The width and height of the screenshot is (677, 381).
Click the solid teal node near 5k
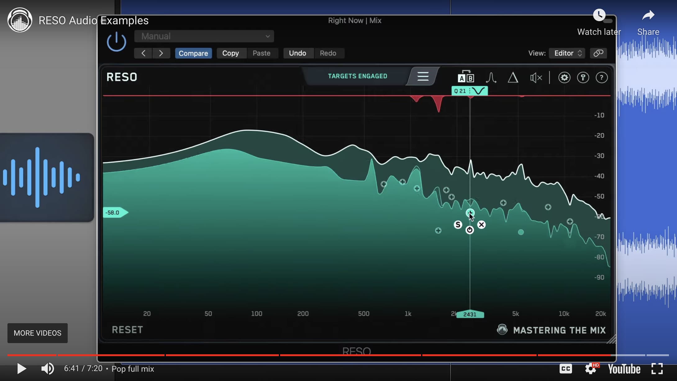[521, 232]
